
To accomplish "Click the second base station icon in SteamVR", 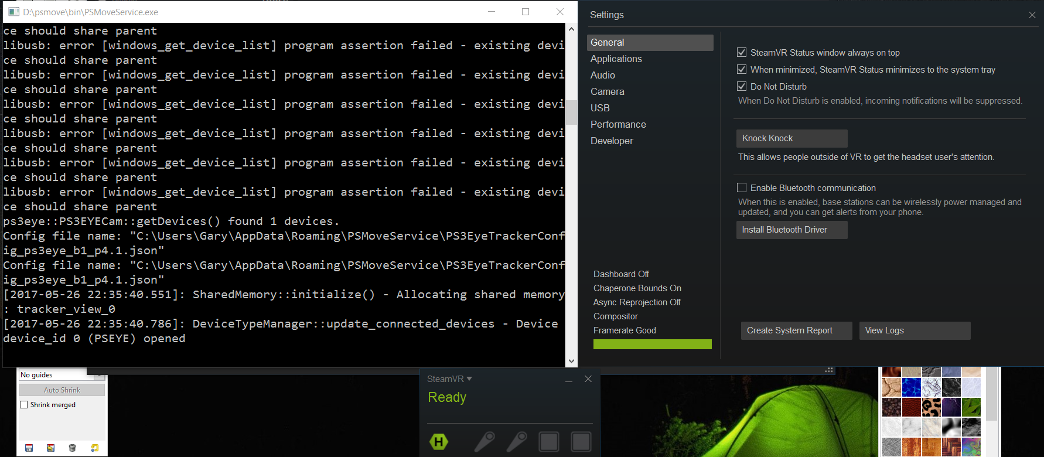I will click(581, 442).
